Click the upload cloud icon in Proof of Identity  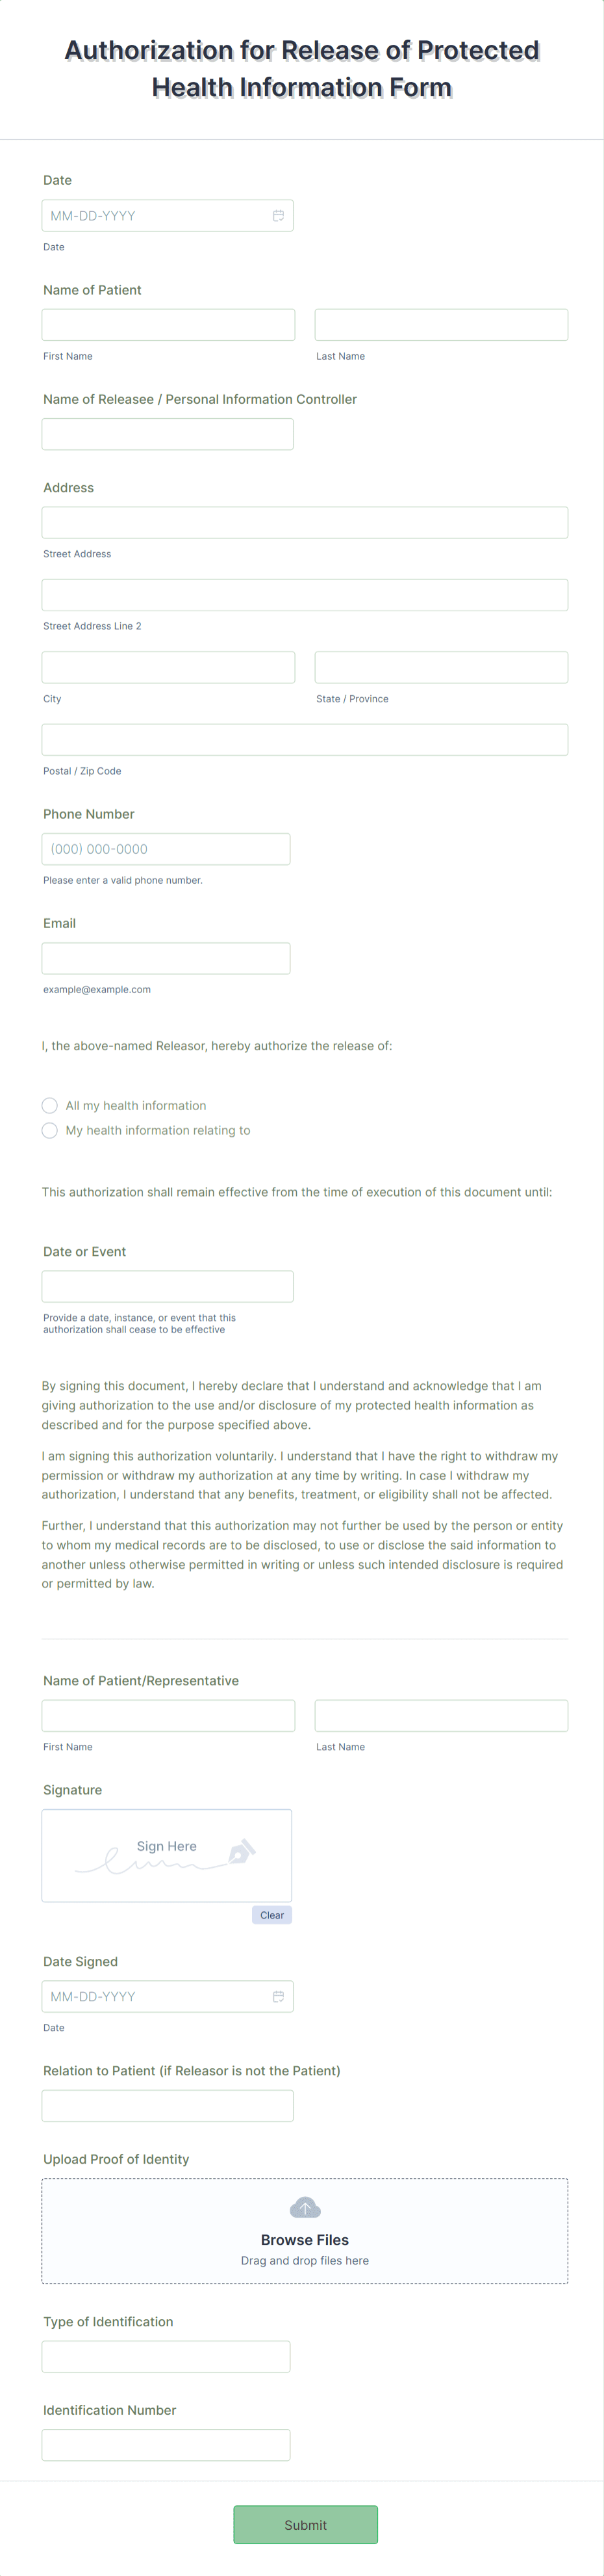click(305, 2206)
